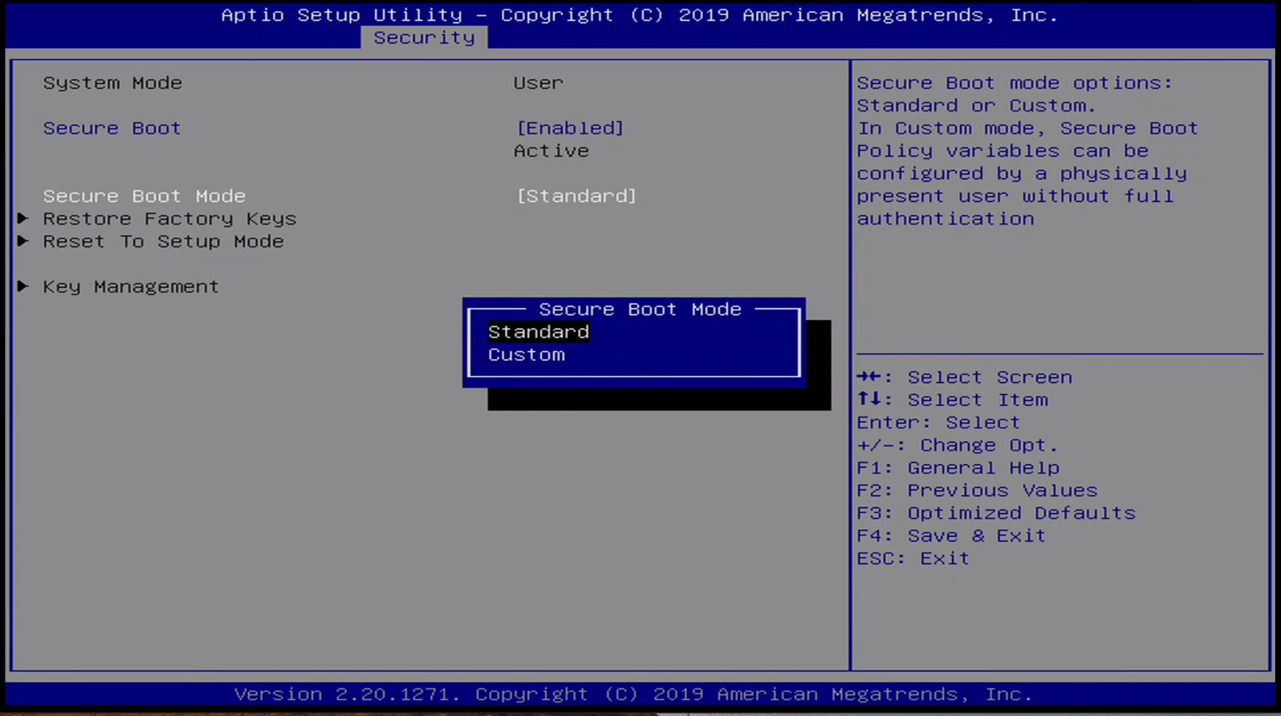Expand Reset To Setup Mode option

[x=164, y=240]
